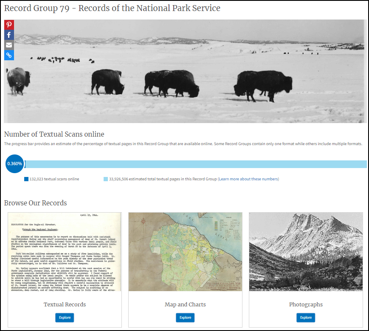Share this record group on Facebook
369x331 pixels.
pos(8,35)
